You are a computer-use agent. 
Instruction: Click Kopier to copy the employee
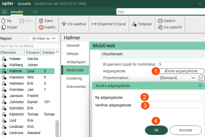10,27
